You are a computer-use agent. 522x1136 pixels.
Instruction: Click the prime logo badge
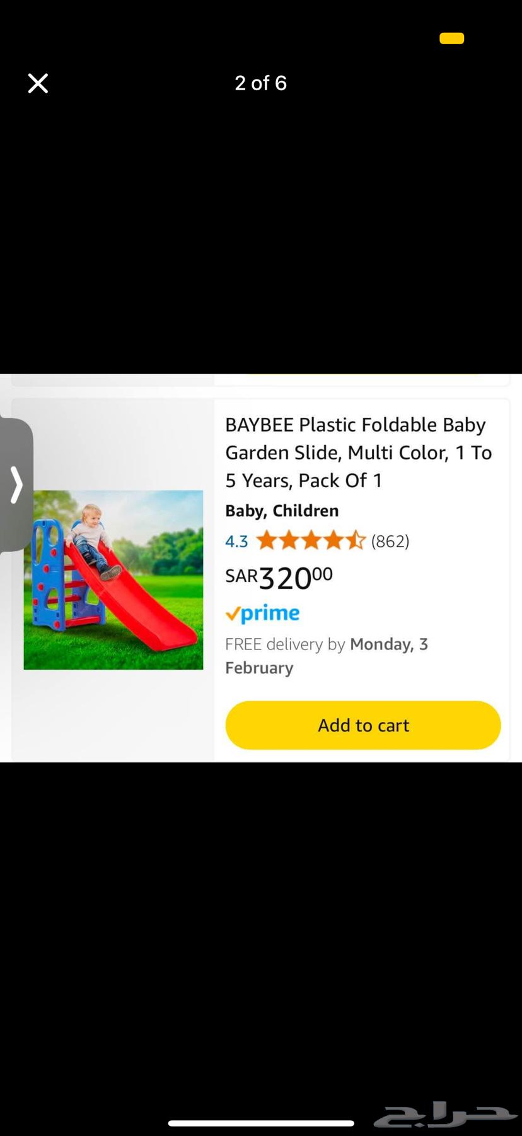(x=262, y=613)
